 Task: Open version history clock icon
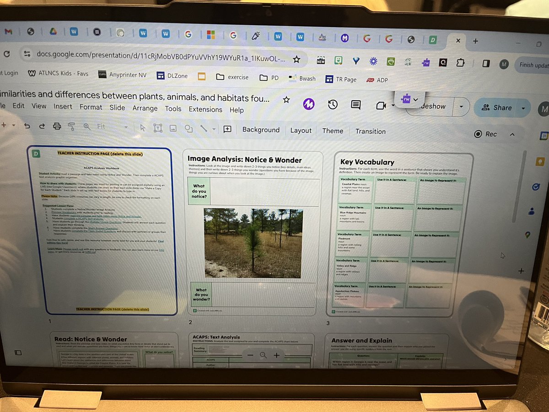pos(333,105)
